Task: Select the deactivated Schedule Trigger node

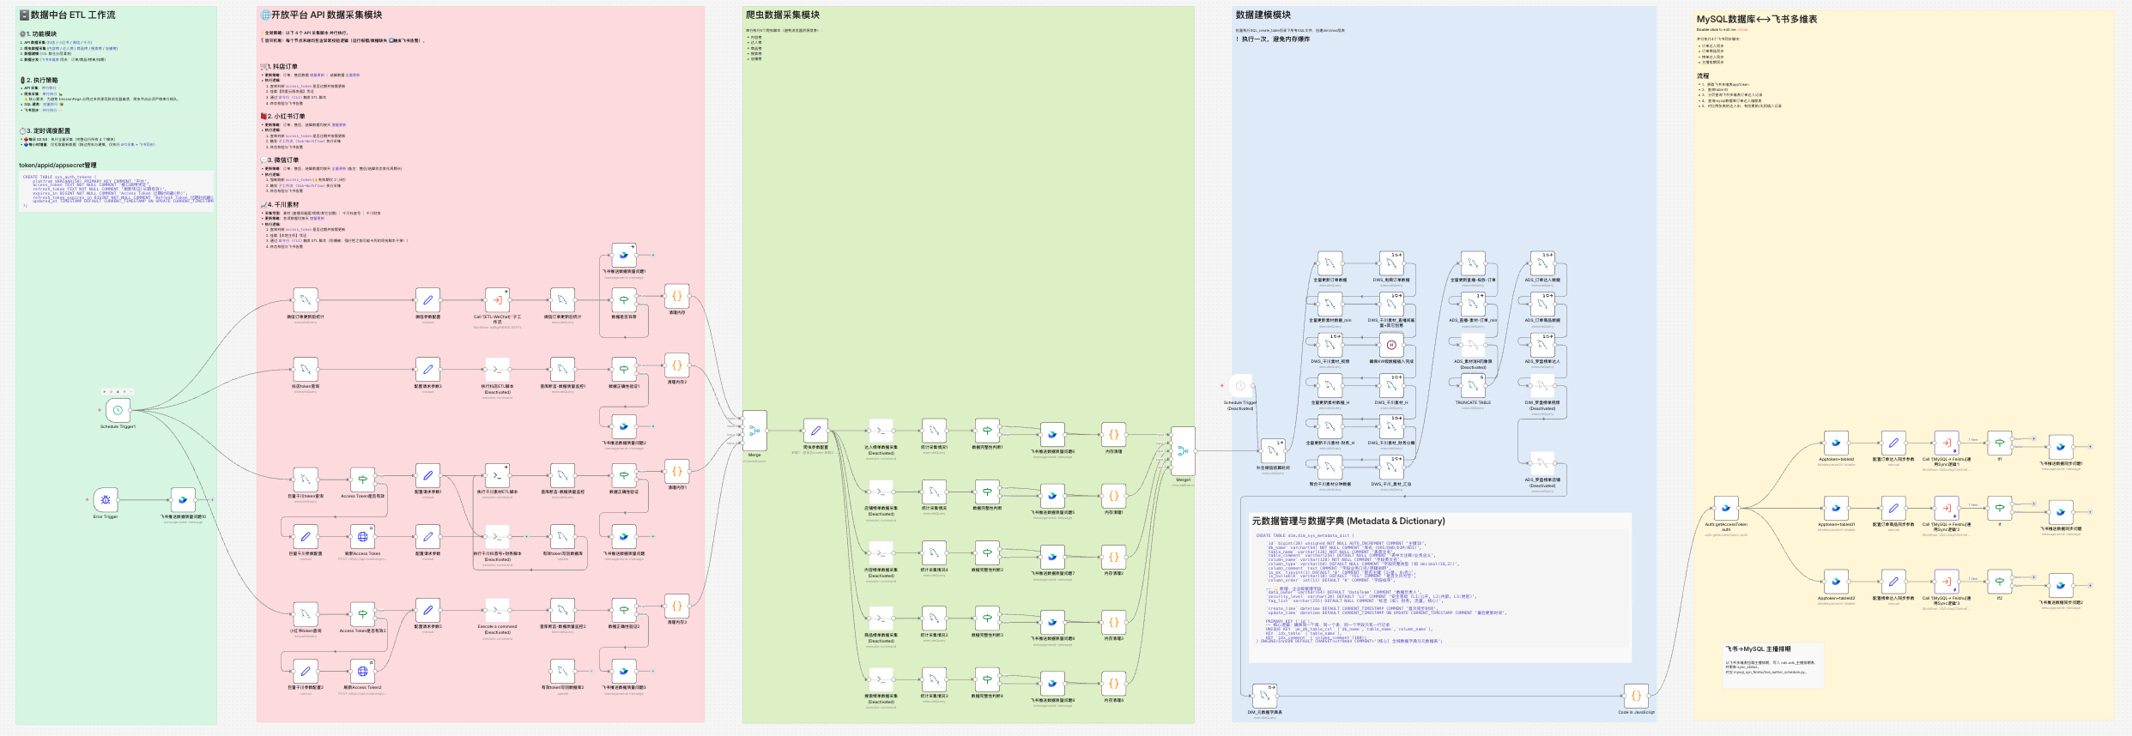Action: point(1240,386)
